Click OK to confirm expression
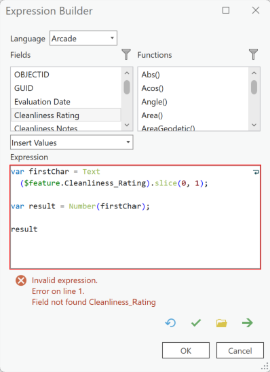270x372 pixels. coord(186,350)
